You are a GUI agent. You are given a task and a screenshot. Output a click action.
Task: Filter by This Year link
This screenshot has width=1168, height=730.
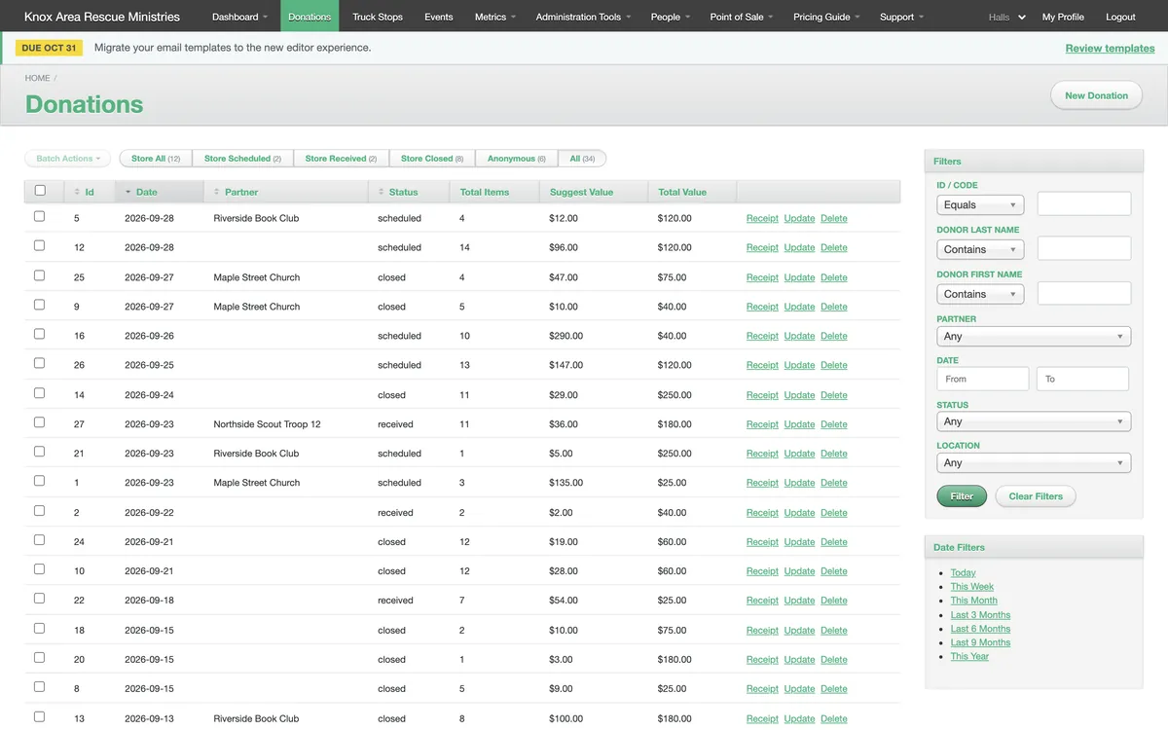point(969,657)
